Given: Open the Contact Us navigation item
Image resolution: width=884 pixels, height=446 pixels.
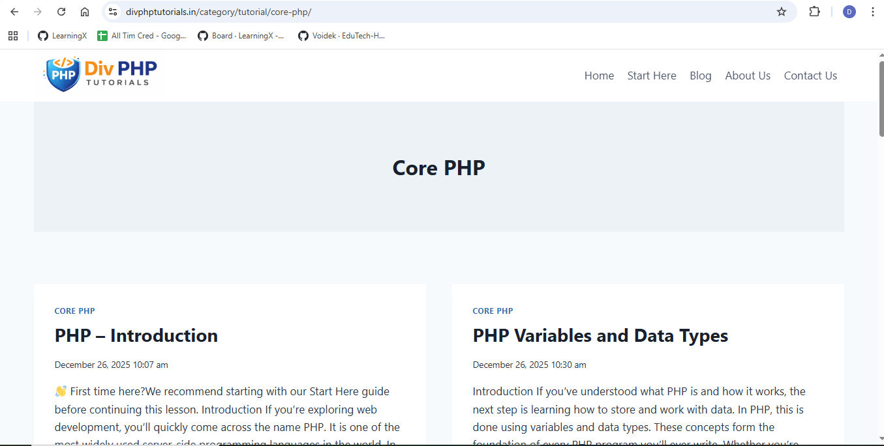Looking at the screenshot, I should pyautogui.click(x=810, y=76).
